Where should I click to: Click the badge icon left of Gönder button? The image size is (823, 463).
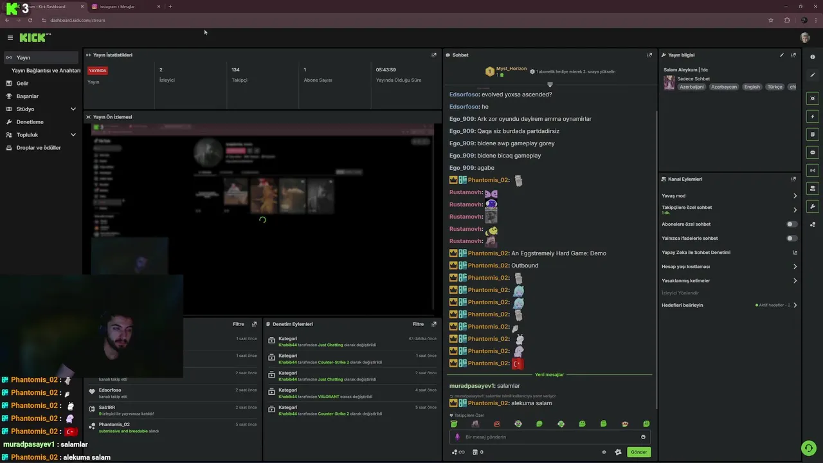618,452
